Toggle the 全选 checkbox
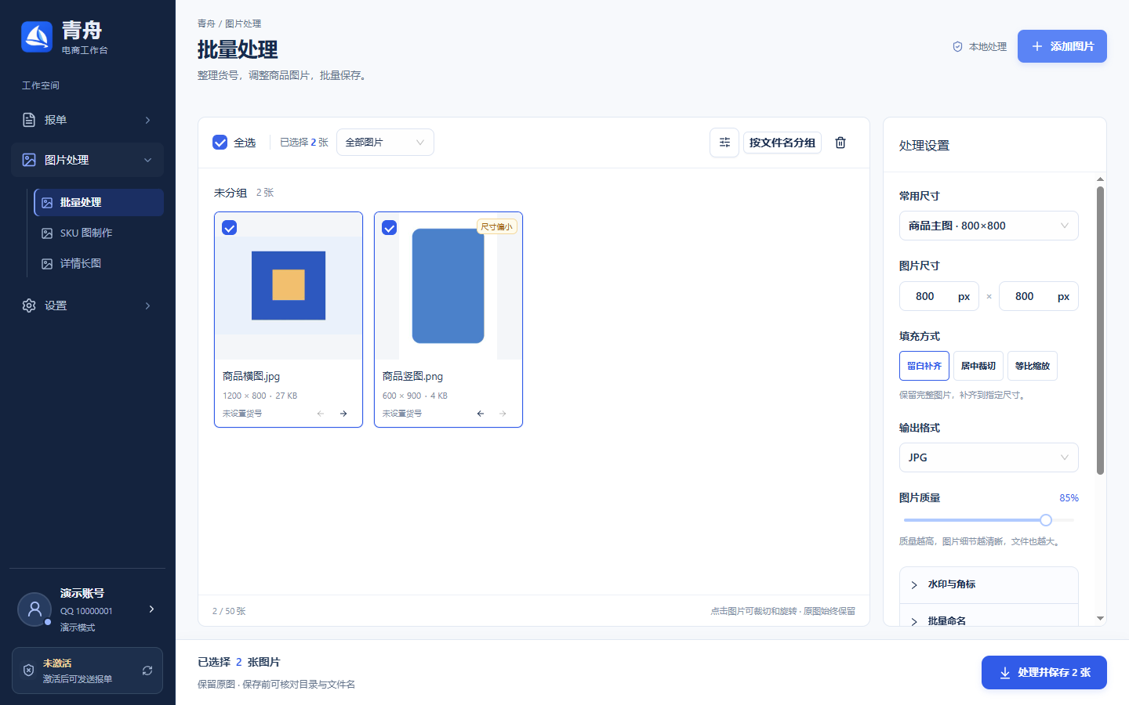The width and height of the screenshot is (1129, 705). click(x=220, y=143)
